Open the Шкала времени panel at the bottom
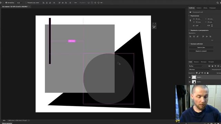Image resolution: width=221 pixels, height=124 pixels. [x=7, y=123]
